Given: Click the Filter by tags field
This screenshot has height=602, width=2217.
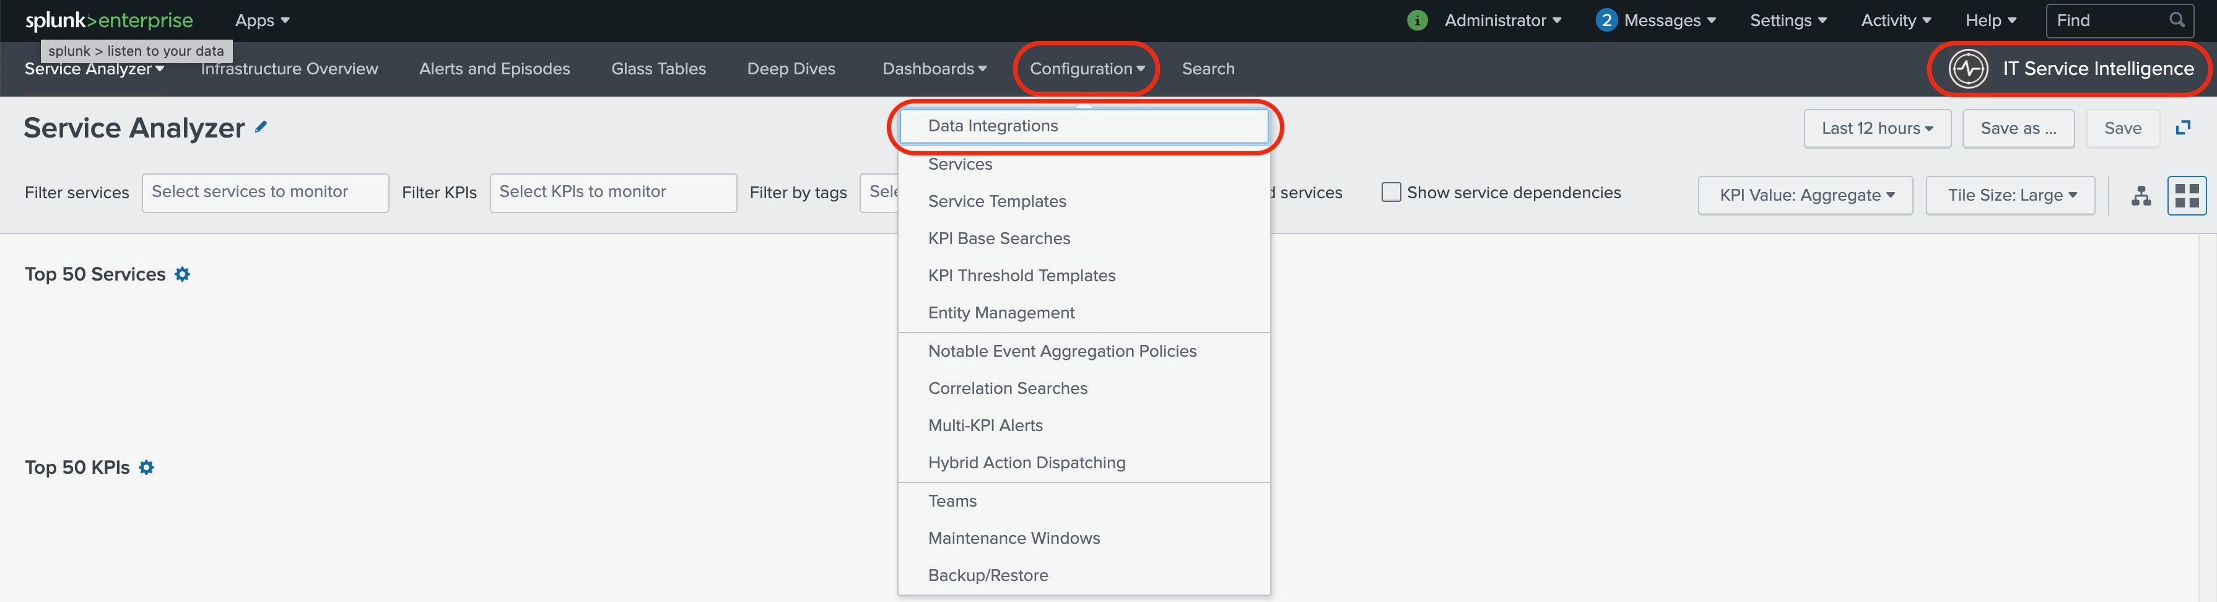Looking at the screenshot, I should (x=879, y=193).
